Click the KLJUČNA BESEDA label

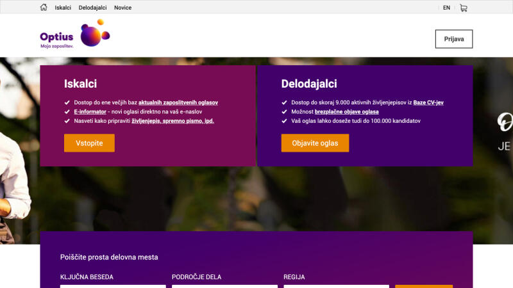pyautogui.click(x=87, y=277)
